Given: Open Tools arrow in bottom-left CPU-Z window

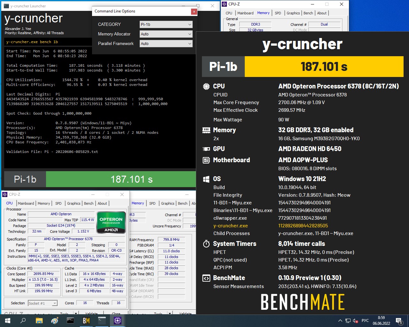Looking at the screenshot, I should 76,314.
